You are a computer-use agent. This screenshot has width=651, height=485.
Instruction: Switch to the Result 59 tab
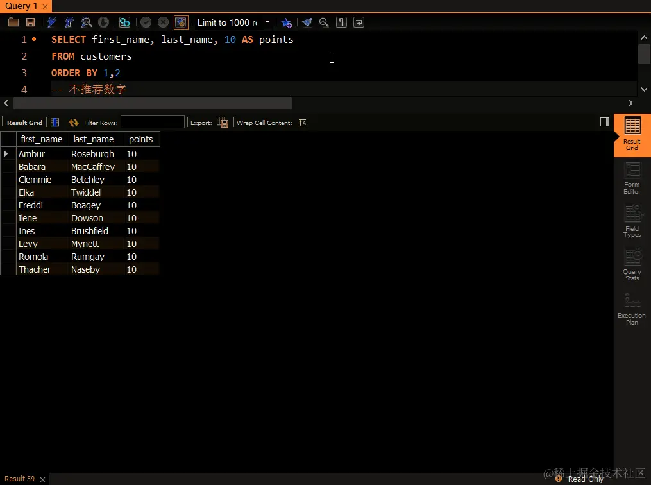click(x=19, y=479)
